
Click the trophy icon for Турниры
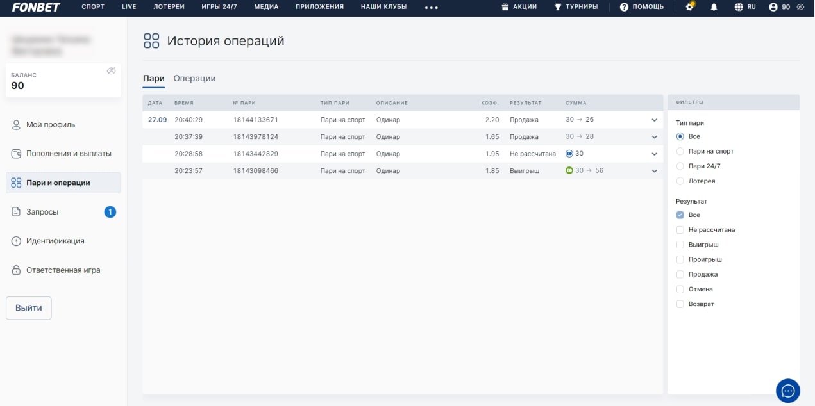pyautogui.click(x=558, y=7)
